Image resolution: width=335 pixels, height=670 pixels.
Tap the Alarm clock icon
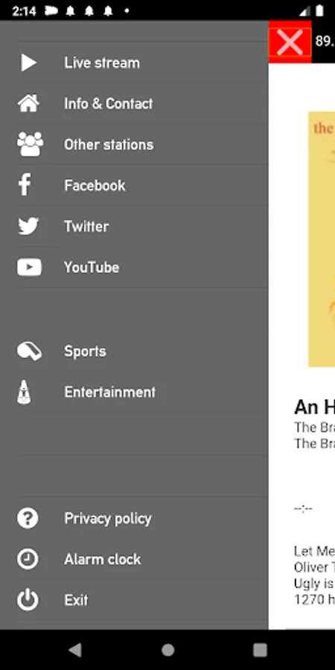point(28,559)
